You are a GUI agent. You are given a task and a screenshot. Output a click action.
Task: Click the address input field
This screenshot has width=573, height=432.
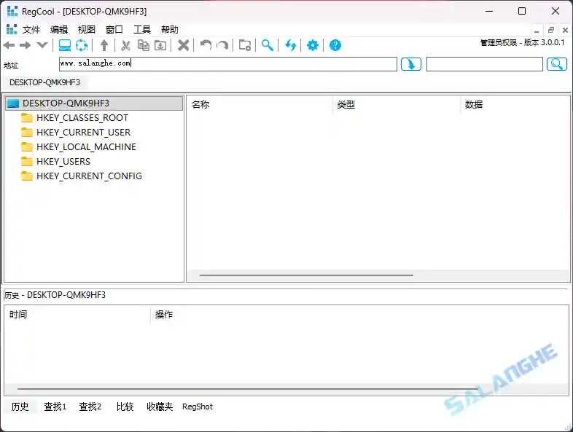228,64
